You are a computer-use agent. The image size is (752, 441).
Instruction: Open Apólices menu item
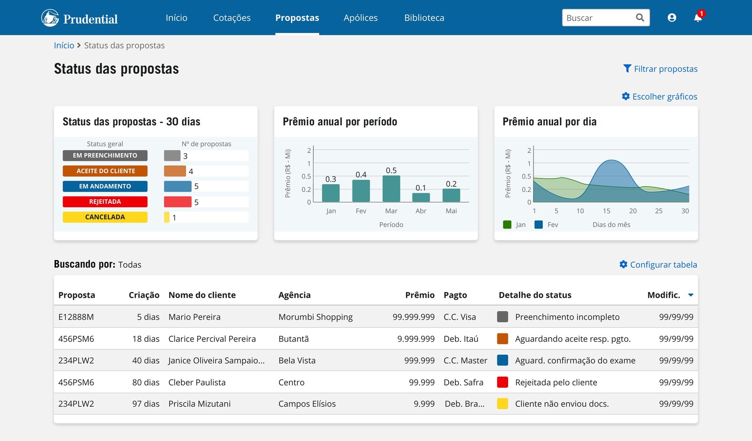[360, 18]
